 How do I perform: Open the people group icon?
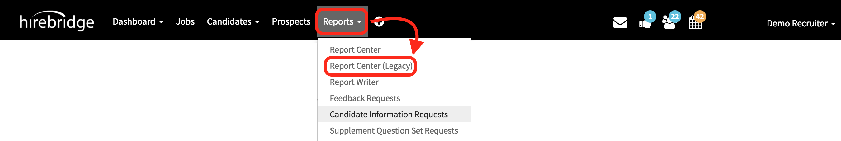[x=669, y=23]
